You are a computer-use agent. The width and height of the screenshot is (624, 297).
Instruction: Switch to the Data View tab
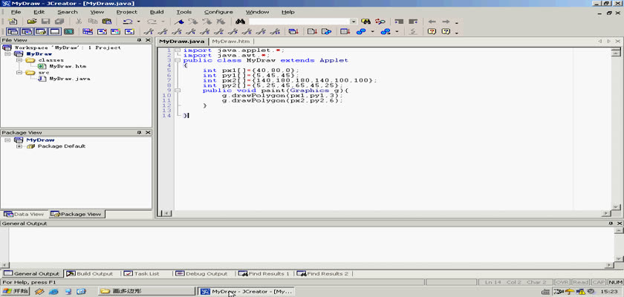coord(25,214)
